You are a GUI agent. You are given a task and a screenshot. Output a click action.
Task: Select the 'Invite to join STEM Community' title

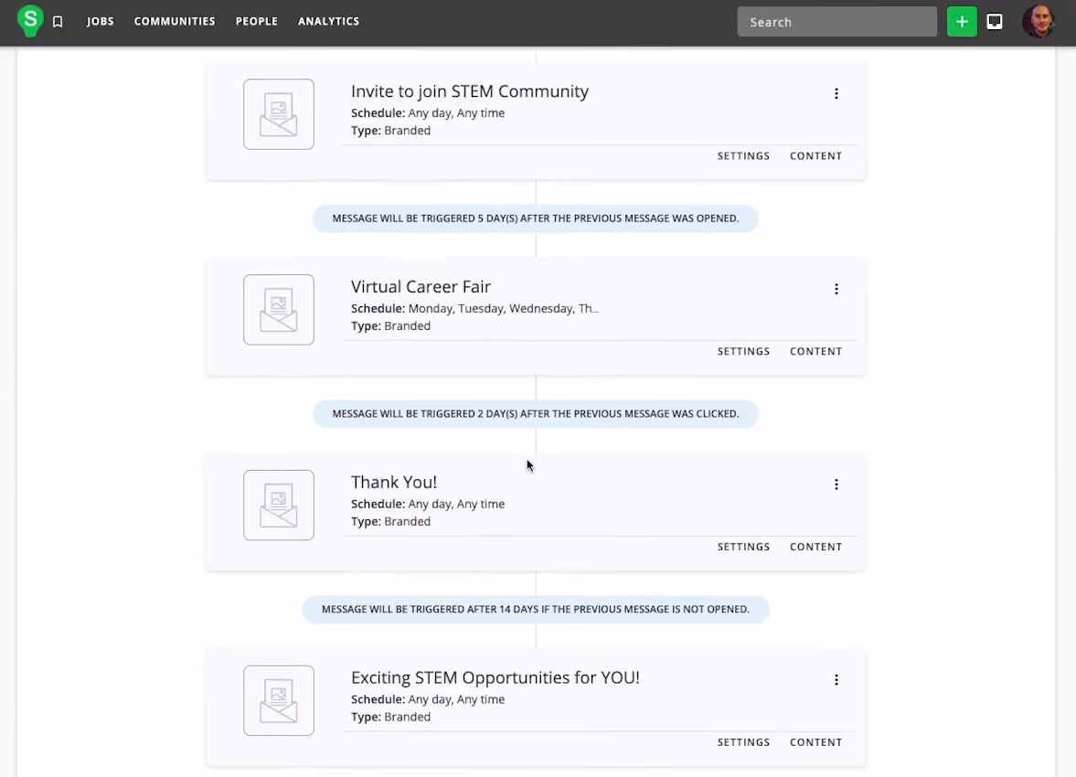(469, 91)
